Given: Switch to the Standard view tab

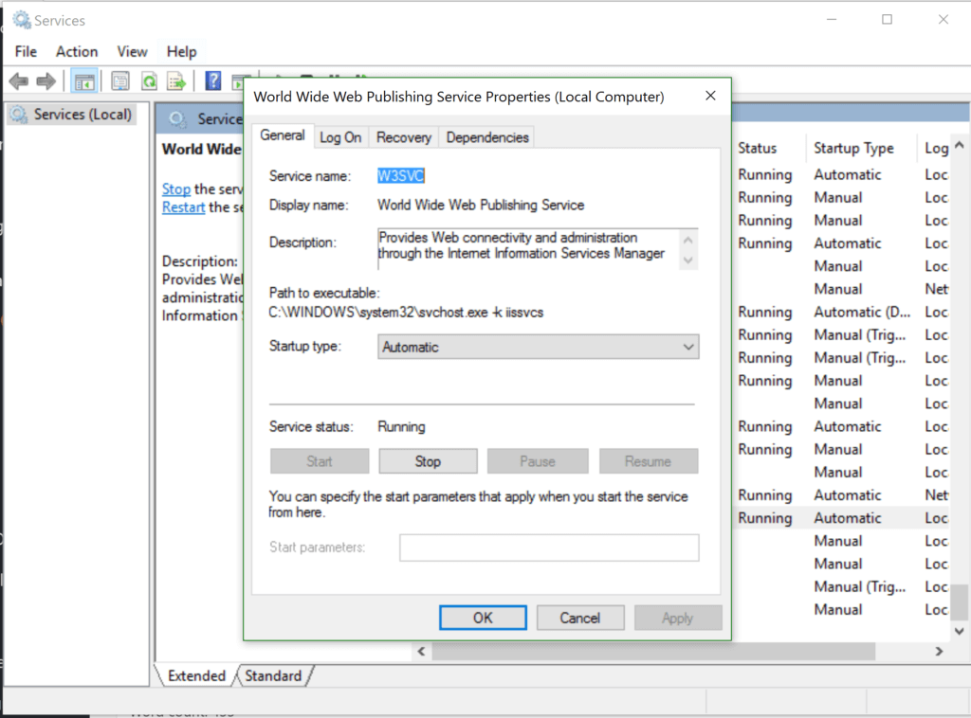Looking at the screenshot, I should point(273,676).
